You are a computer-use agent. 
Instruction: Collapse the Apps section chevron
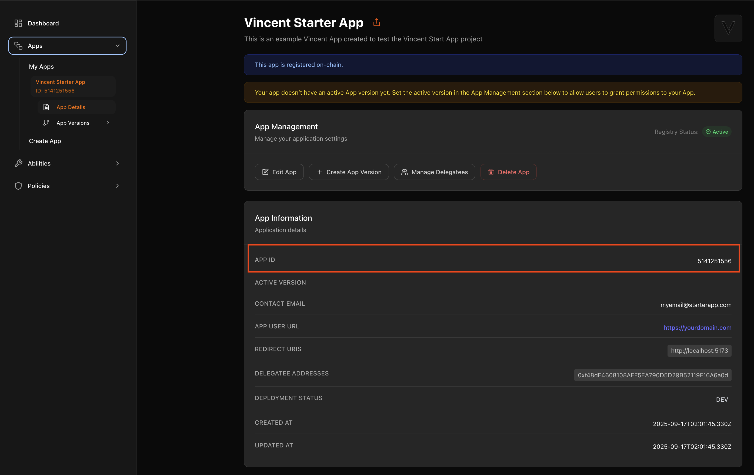[x=117, y=46]
